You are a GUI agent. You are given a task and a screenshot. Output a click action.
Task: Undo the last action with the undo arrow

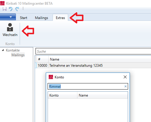tap(11, 9)
